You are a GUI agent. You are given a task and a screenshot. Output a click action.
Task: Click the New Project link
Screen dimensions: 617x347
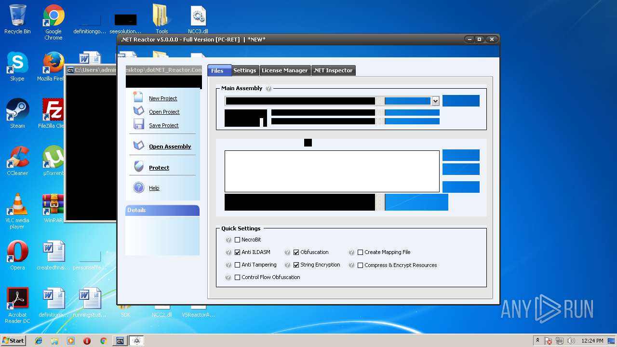[x=163, y=98]
